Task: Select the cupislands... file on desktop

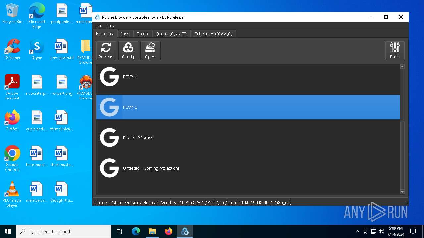Action: click(37, 121)
